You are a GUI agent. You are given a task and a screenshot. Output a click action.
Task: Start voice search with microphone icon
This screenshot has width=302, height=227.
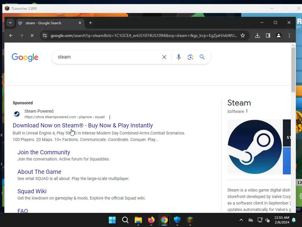pos(178,57)
